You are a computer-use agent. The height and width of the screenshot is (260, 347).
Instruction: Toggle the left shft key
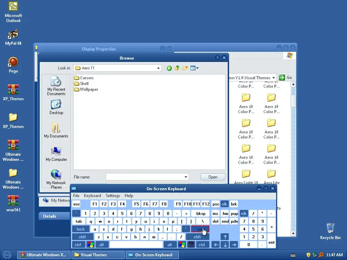(x=83, y=237)
